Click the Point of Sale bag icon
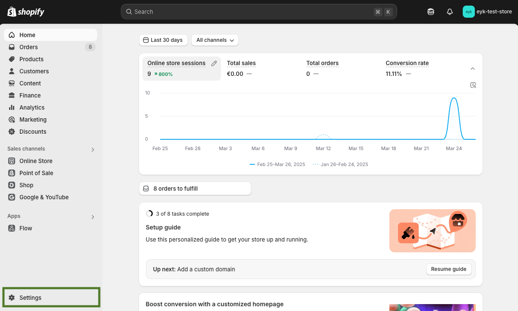This screenshot has width=518, height=311. coord(12,173)
